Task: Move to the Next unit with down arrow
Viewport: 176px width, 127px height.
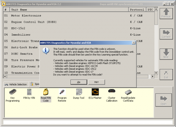Action: 166,54
